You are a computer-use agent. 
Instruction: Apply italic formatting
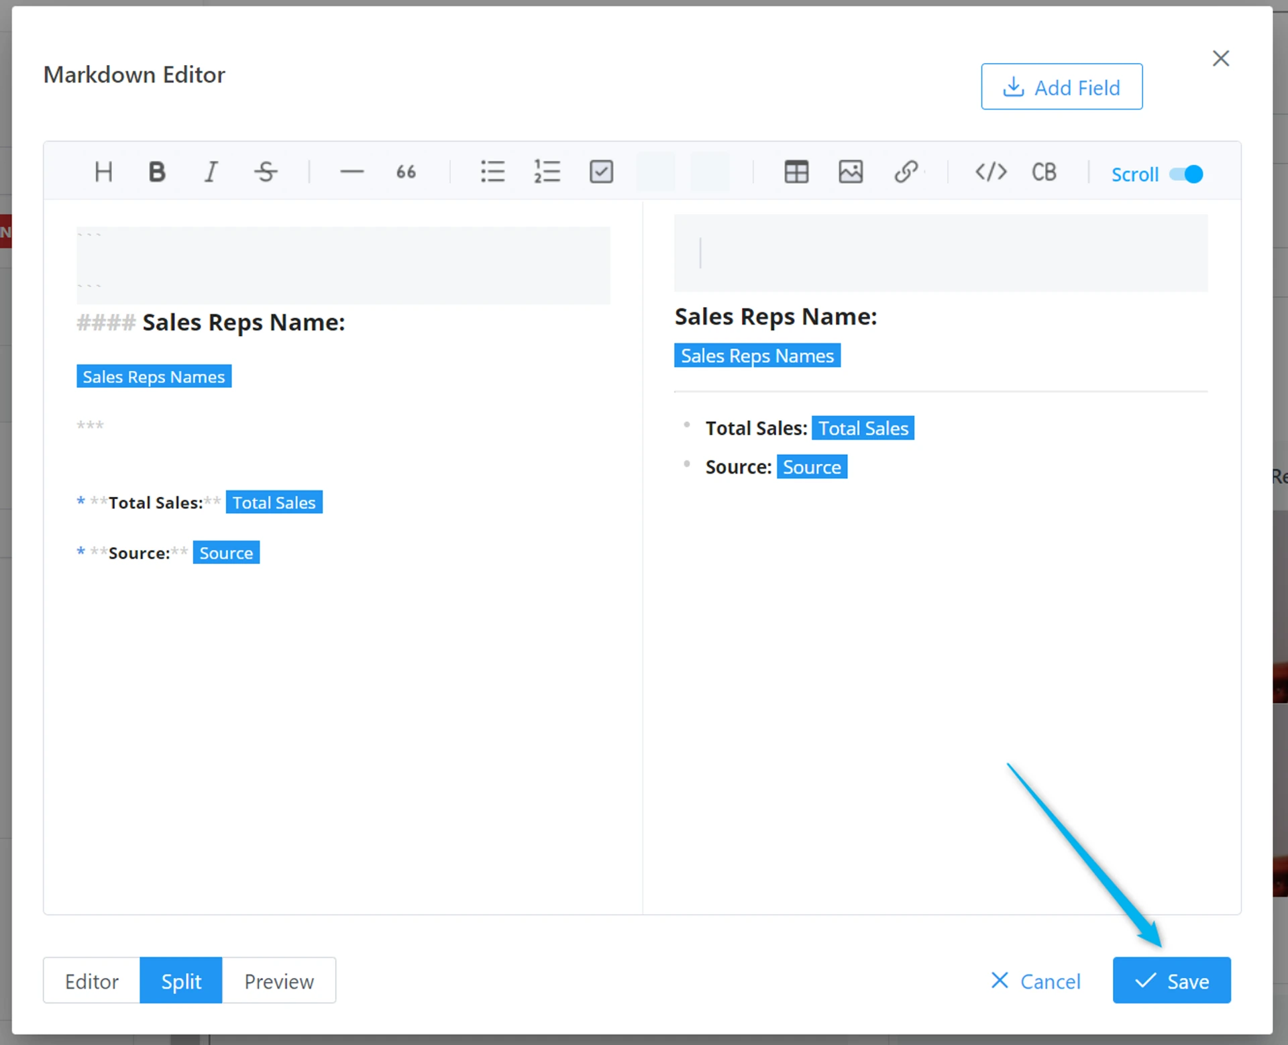tap(211, 172)
